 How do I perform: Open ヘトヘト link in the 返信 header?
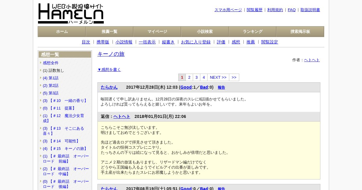tap(122, 116)
